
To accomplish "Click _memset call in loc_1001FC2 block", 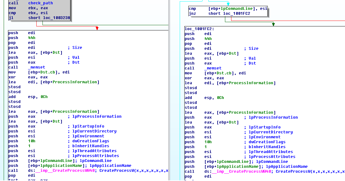I will point(213,68).
